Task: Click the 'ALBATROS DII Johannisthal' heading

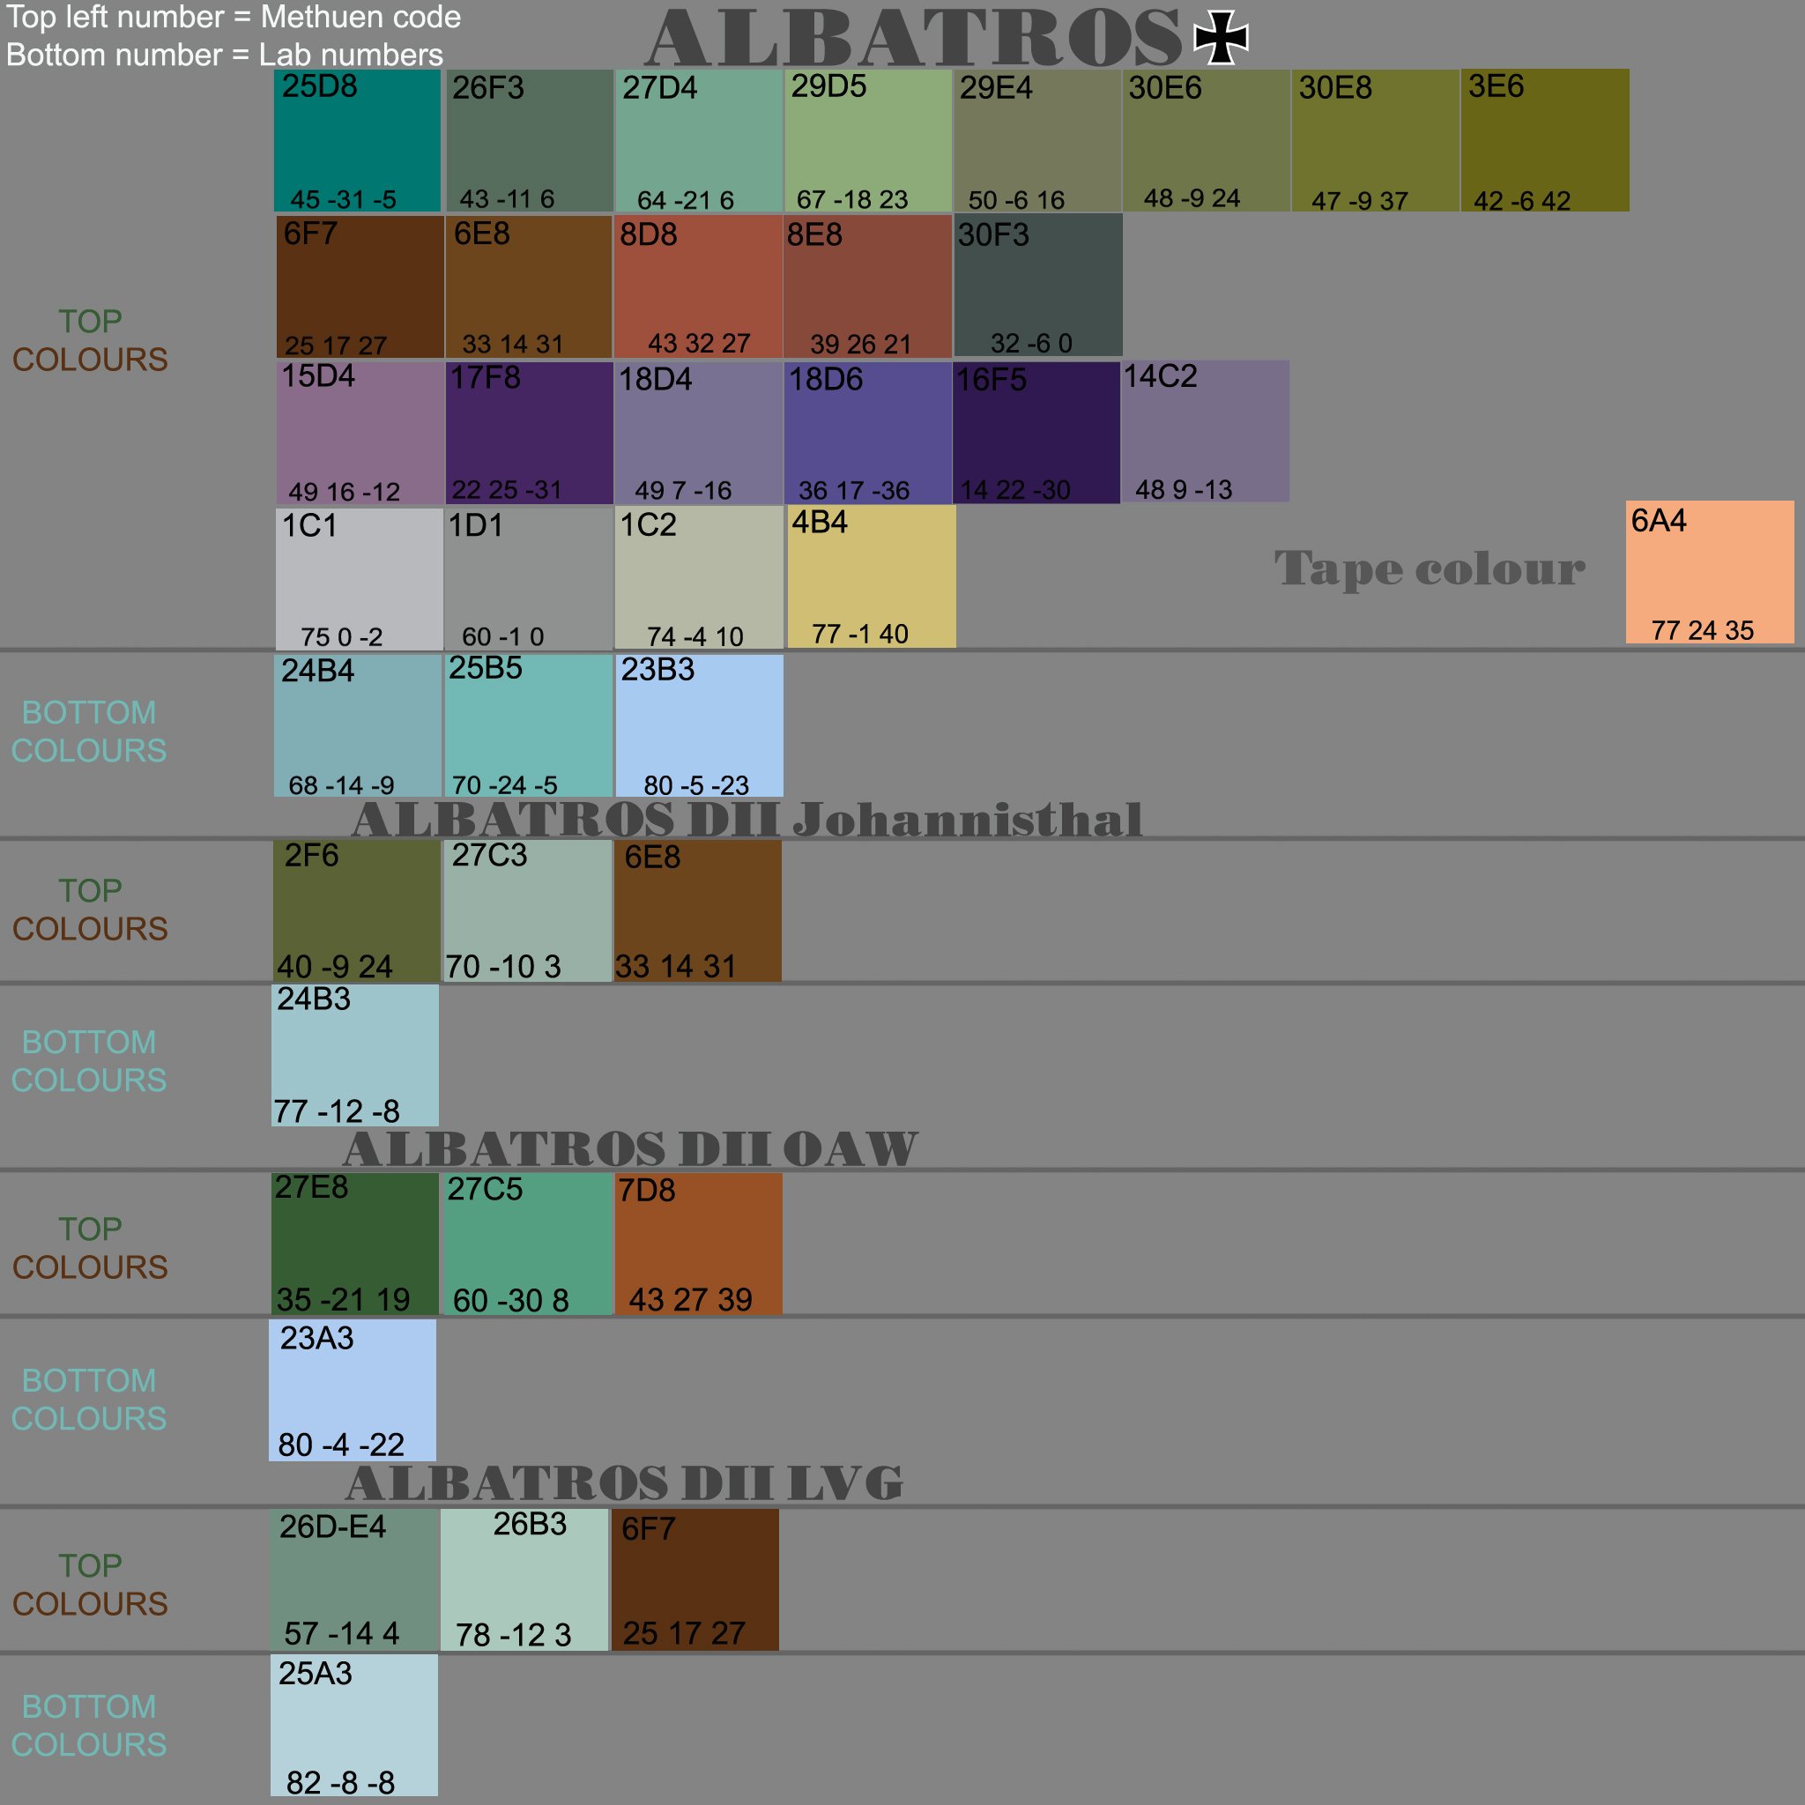Action: tap(747, 821)
